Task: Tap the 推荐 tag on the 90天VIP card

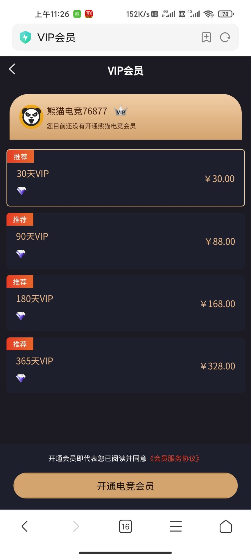Action: tap(20, 219)
